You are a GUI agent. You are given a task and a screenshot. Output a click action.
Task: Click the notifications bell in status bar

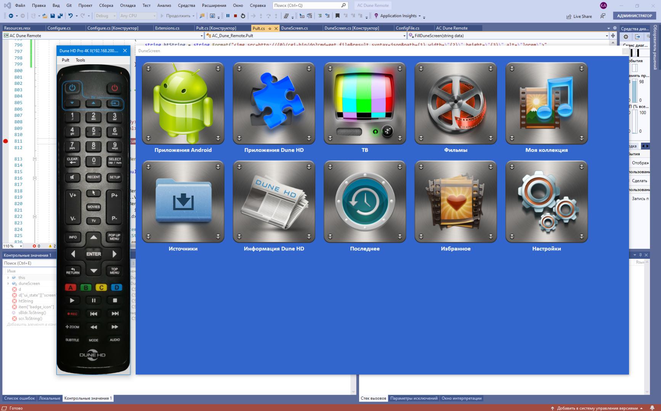tap(652, 408)
